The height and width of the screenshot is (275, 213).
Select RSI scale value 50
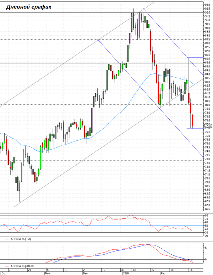tap(206, 226)
